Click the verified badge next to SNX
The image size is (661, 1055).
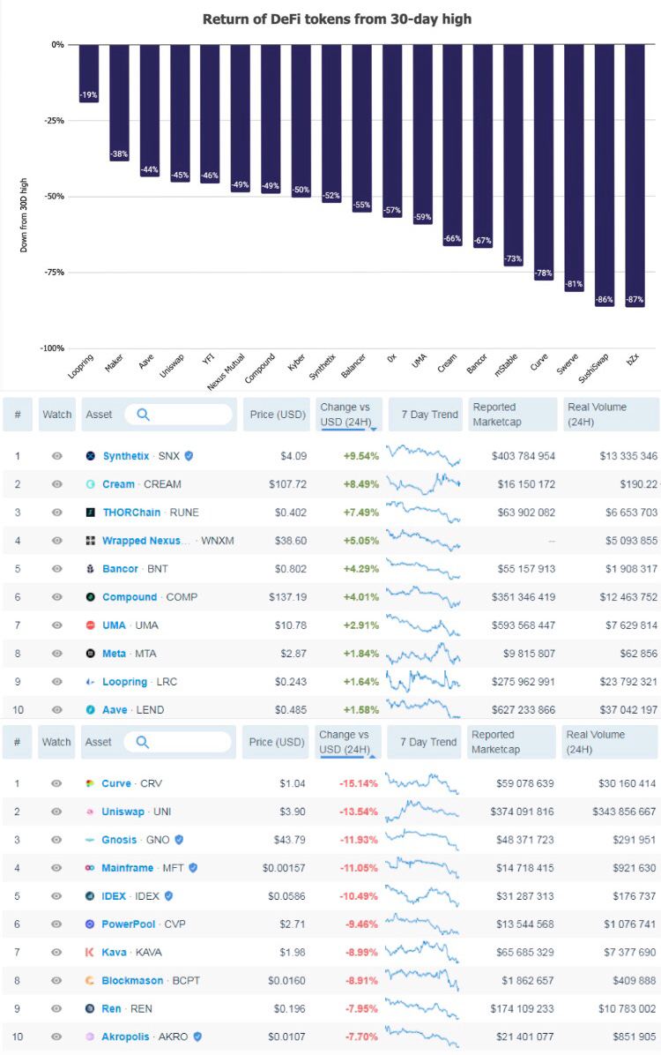point(189,456)
